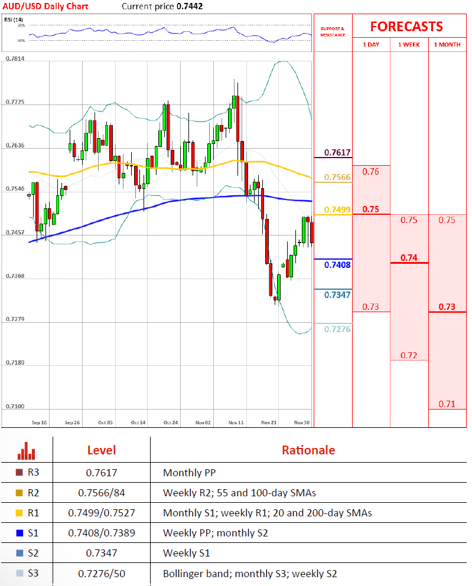This screenshot has height=586, width=472.
Task: Open the 1 DAY forecast column header
Action: pyautogui.click(x=371, y=45)
